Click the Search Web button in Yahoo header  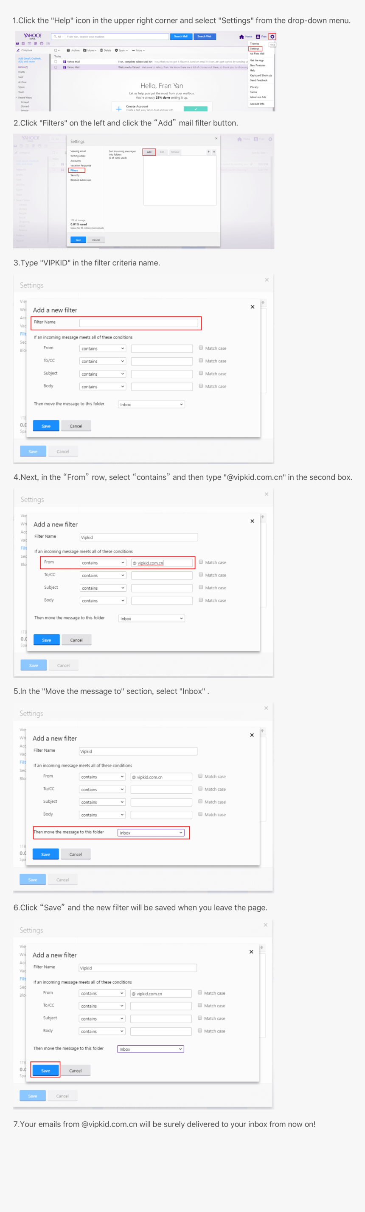click(205, 36)
